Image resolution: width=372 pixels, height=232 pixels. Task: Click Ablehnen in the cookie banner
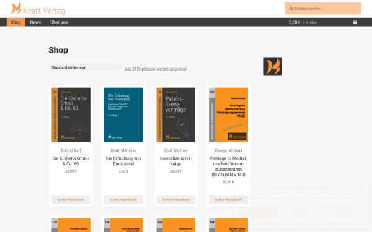(x=301, y=213)
